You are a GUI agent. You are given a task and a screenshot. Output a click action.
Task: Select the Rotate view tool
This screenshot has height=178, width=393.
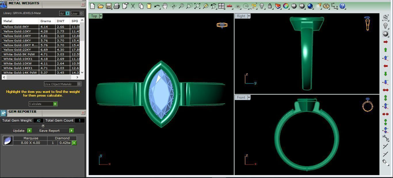(x=173, y=6)
